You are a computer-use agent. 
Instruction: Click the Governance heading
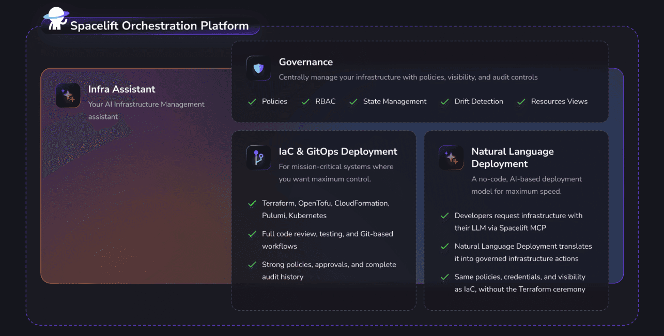(306, 62)
